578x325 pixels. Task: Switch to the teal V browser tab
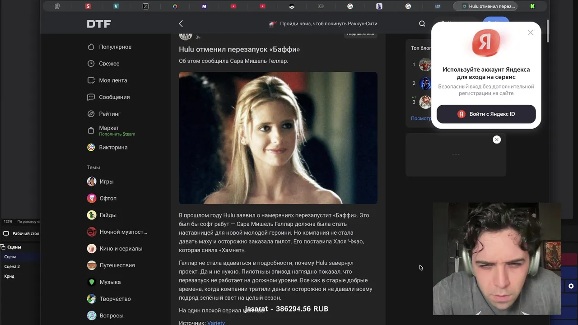click(117, 6)
